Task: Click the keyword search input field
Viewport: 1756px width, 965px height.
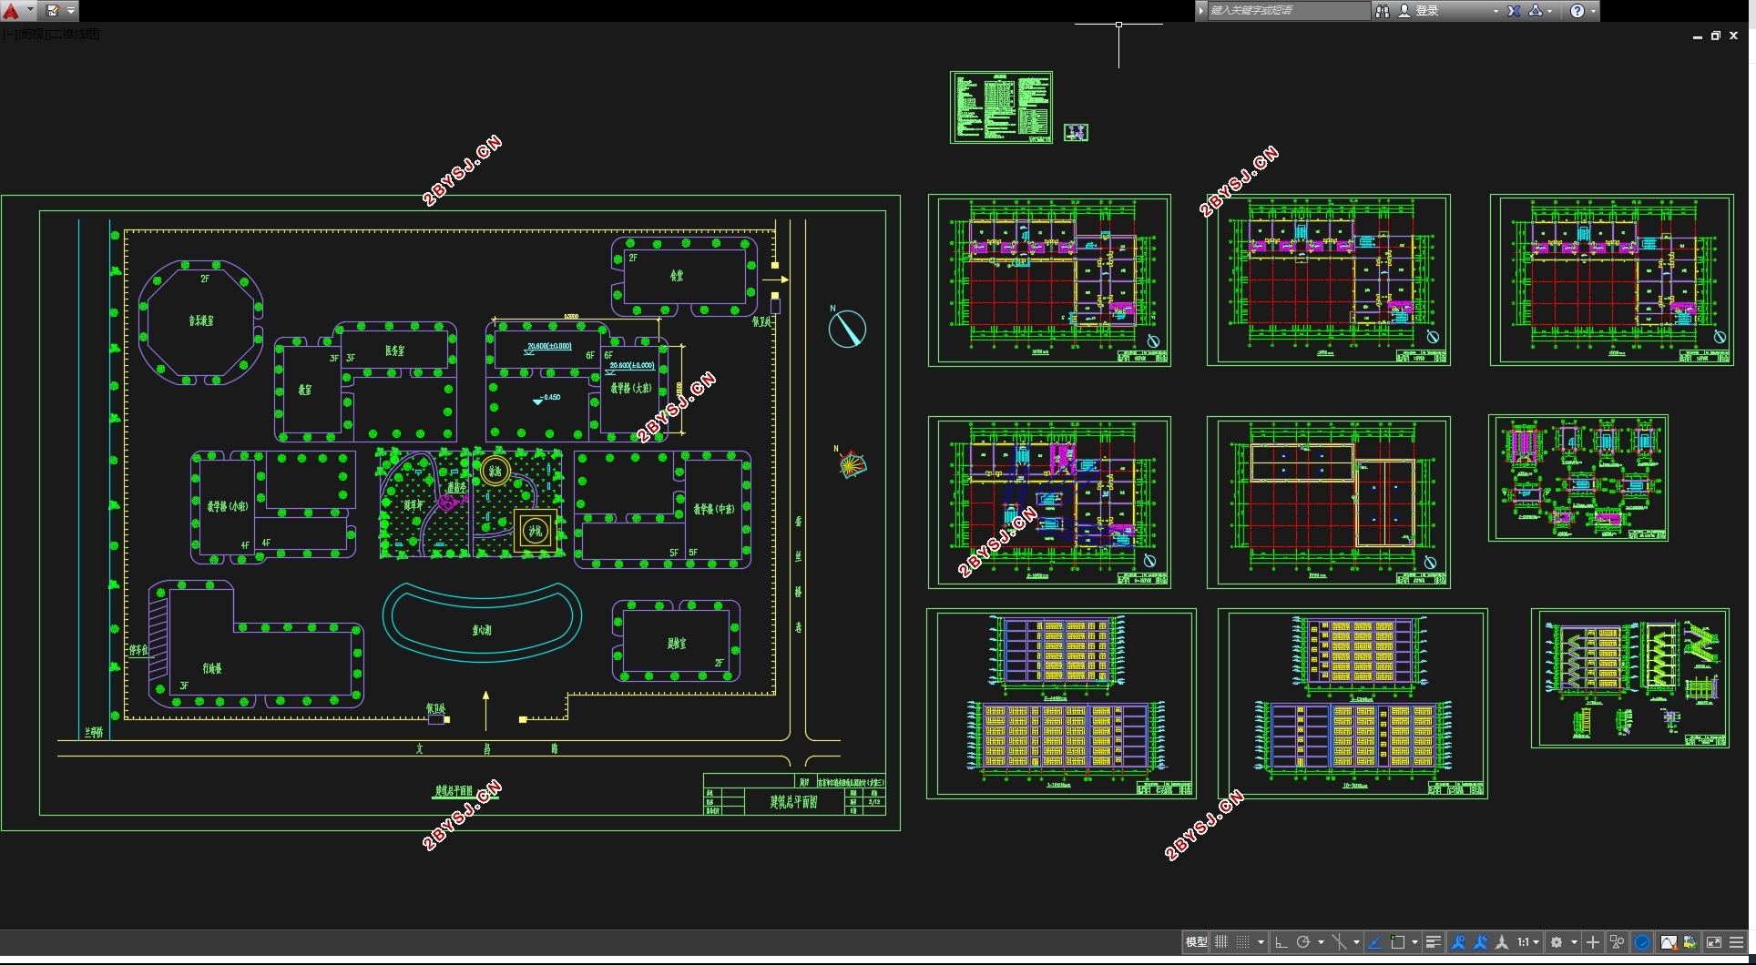Action: (1288, 11)
